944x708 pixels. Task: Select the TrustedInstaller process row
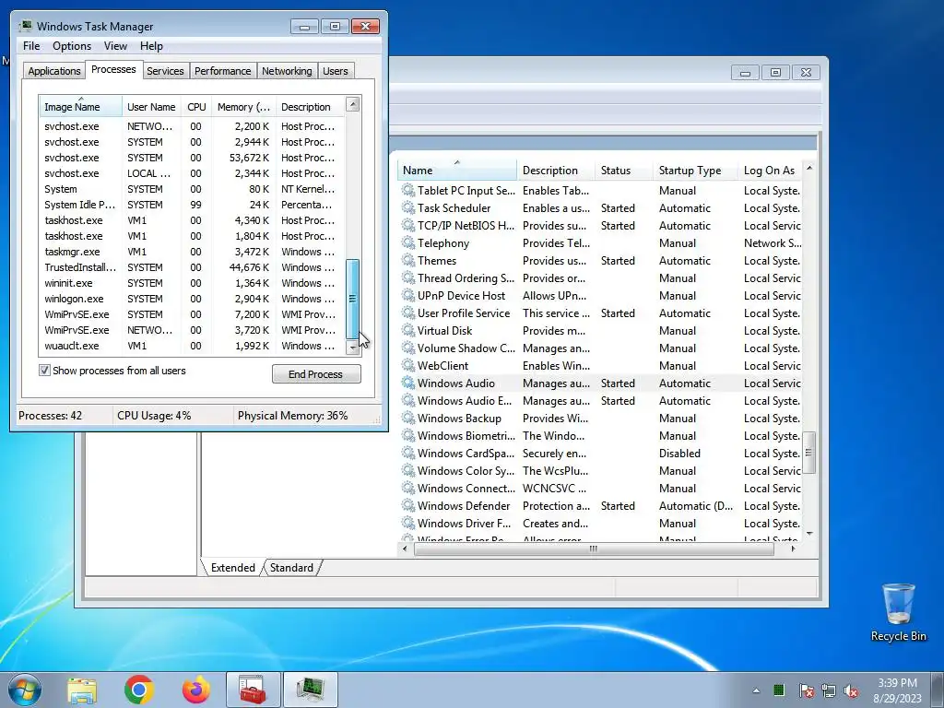coord(192,267)
